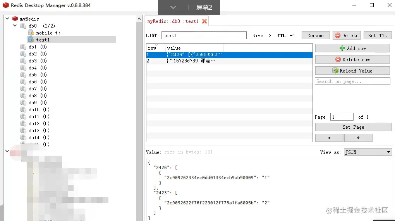Viewport: 395px width, 221px height.
Task: Collapse the db0 database node
Action: 15,26
